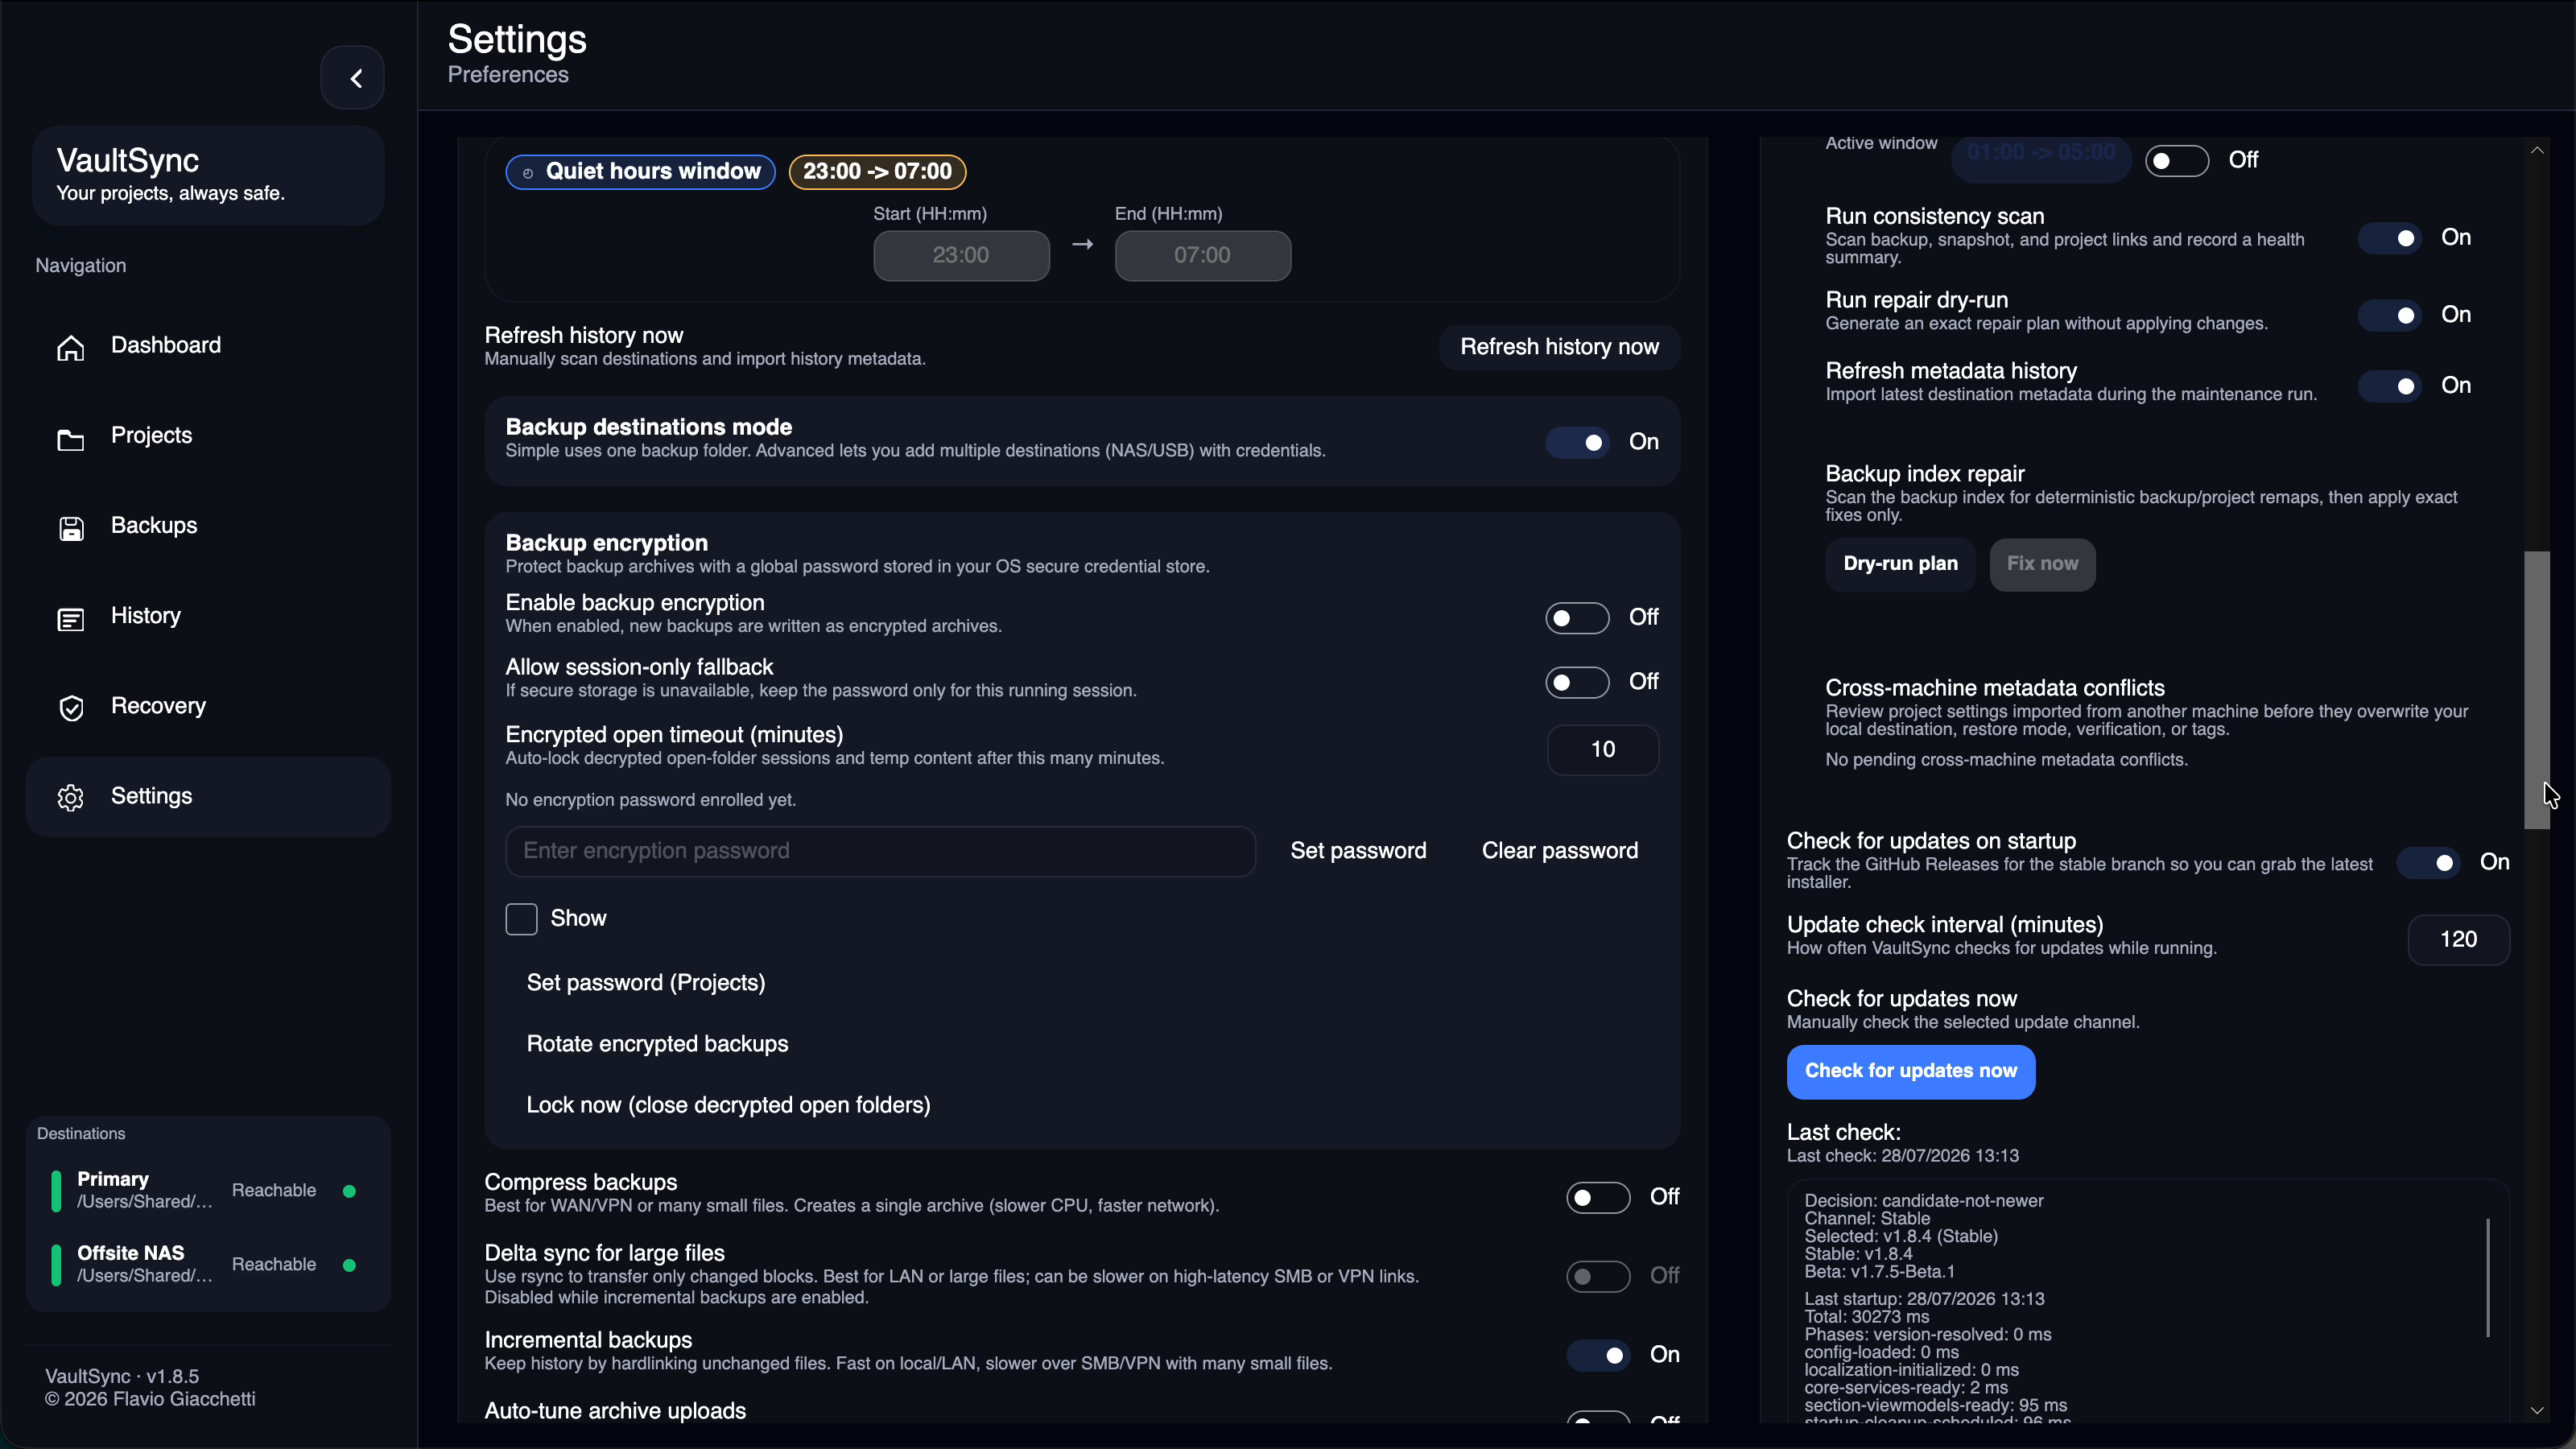This screenshot has height=1449, width=2576.
Task: Click Lock now (close decrypted open folders)
Action: [x=728, y=1105]
